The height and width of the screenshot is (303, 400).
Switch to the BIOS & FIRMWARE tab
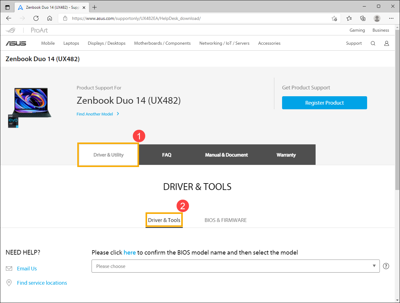tap(226, 220)
